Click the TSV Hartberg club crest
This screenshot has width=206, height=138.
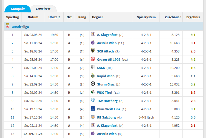[x=93, y=101]
